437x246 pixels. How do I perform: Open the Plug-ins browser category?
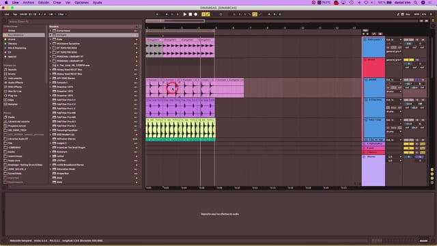12,96
